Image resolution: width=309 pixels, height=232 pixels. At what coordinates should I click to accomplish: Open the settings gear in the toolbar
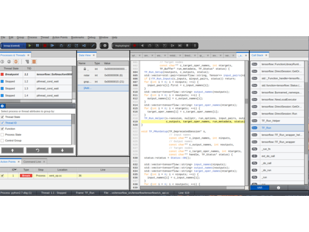coord(105,46)
